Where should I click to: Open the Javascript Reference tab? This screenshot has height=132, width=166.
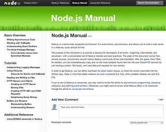(100, 3)
